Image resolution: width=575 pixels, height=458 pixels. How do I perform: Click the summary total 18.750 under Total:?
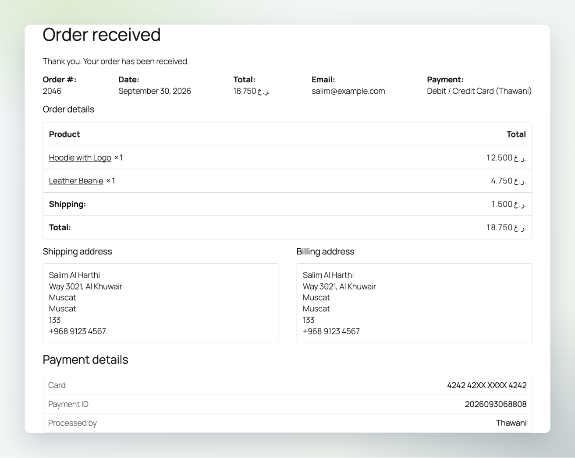(x=251, y=91)
